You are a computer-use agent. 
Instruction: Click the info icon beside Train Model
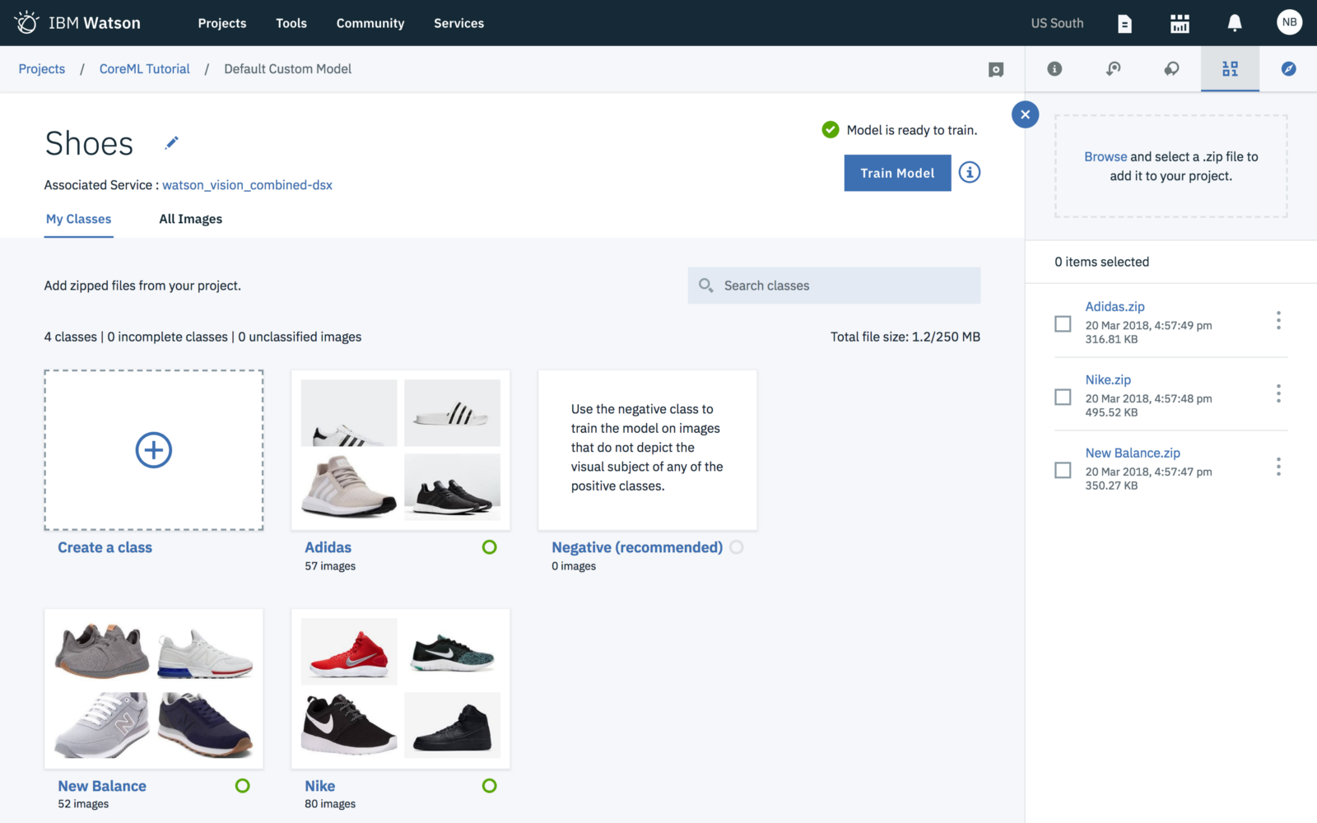969,173
